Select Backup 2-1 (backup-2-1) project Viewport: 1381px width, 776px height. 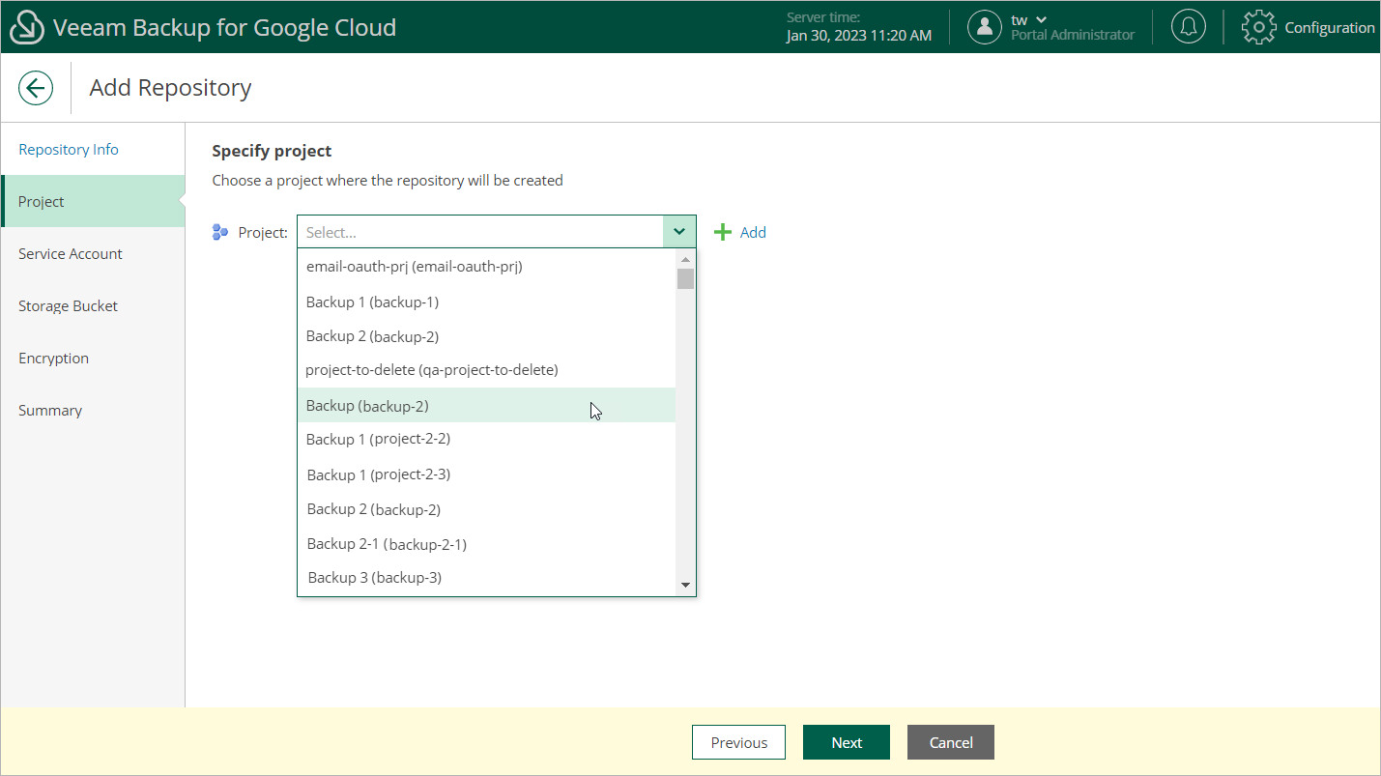coord(486,544)
